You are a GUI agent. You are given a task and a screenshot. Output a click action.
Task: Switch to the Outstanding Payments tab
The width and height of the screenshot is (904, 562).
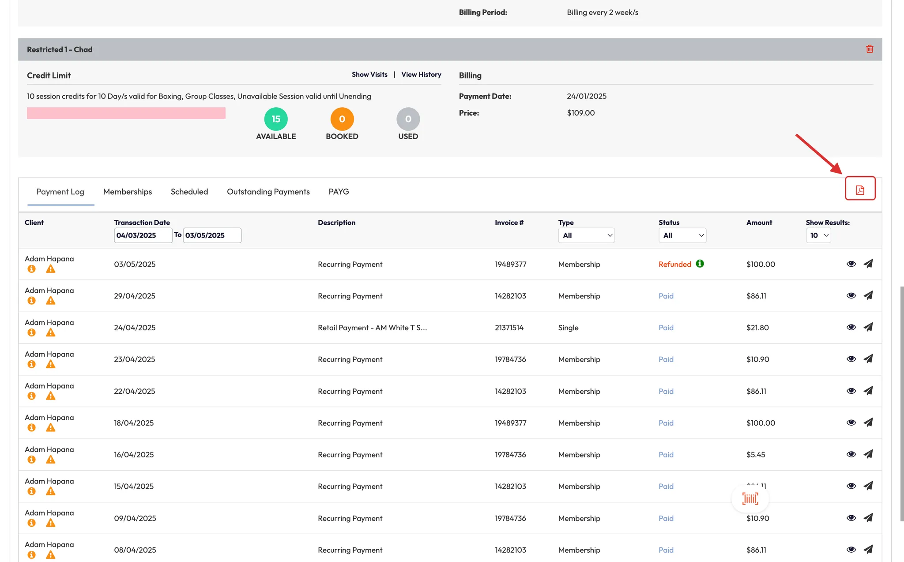pos(268,192)
